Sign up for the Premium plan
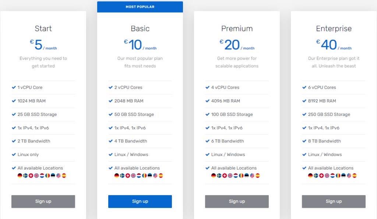377x219 pixels. [237, 201]
